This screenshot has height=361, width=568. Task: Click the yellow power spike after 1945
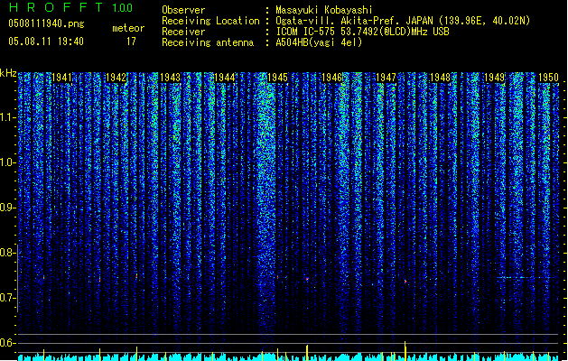(x=307, y=353)
